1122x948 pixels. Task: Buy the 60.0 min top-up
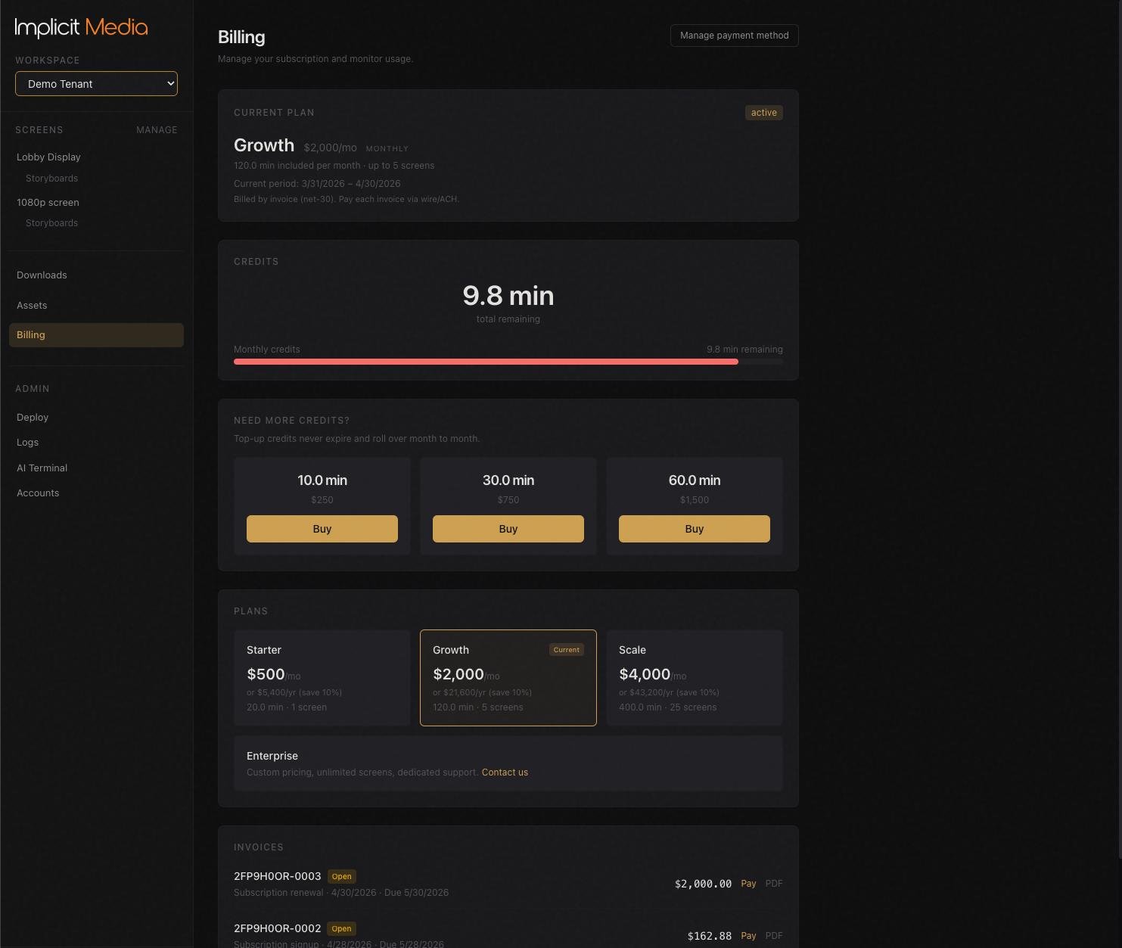click(x=695, y=529)
